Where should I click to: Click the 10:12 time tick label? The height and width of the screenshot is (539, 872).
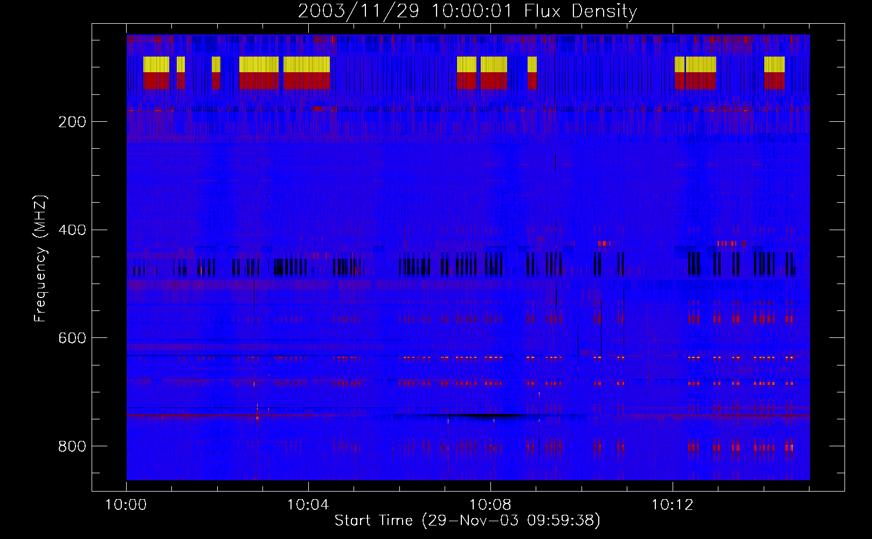(673, 505)
